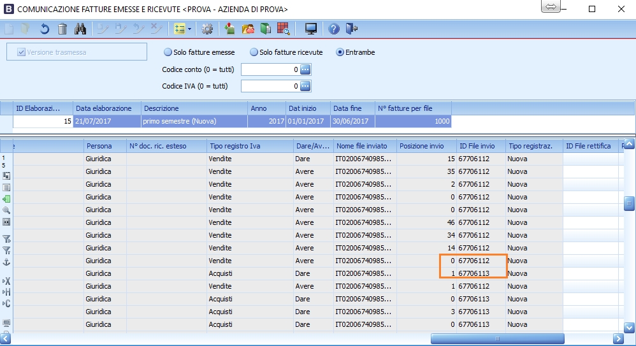Open search with the binoculars icon
The width and height of the screenshot is (636, 346).
click(80, 29)
